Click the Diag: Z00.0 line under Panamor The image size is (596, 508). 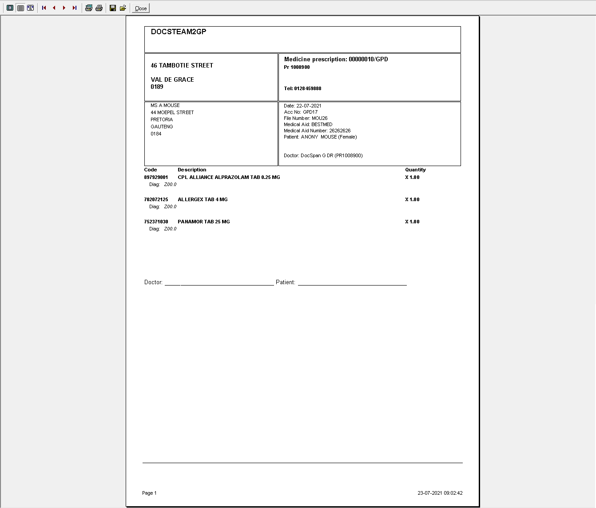(163, 229)
